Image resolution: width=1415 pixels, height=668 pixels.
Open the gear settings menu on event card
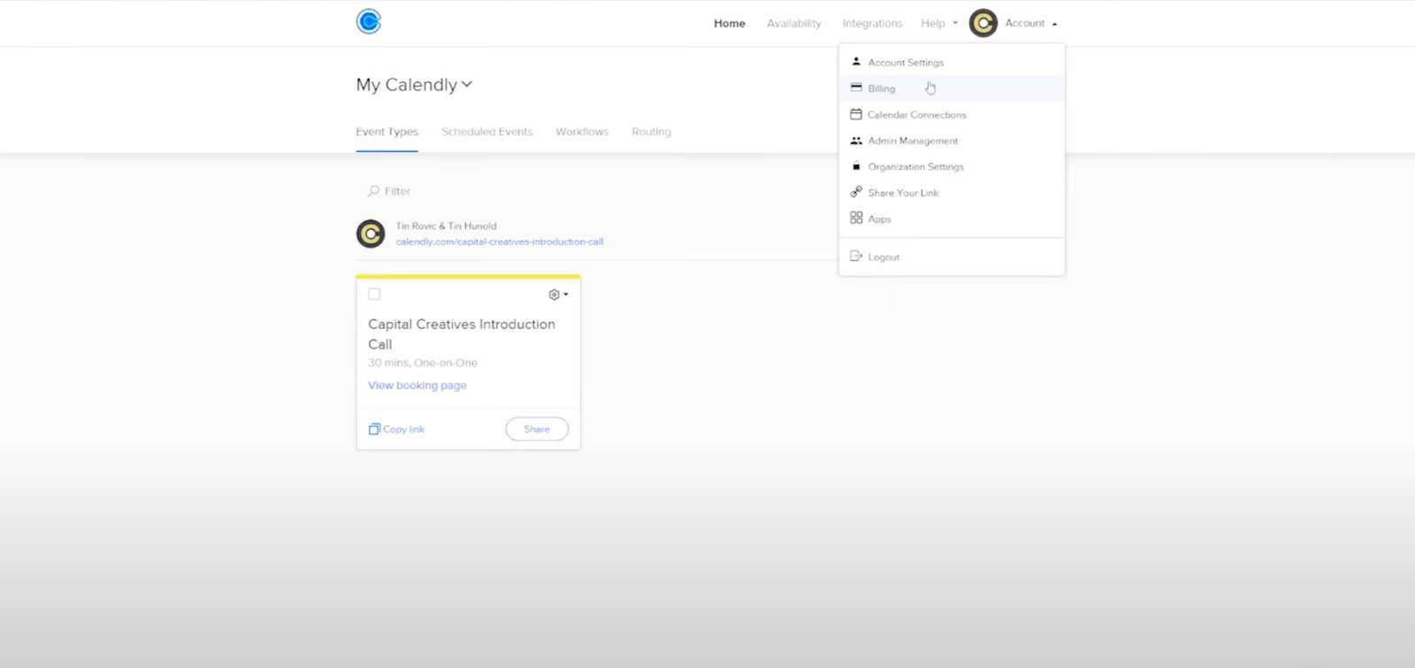(558, 295)
